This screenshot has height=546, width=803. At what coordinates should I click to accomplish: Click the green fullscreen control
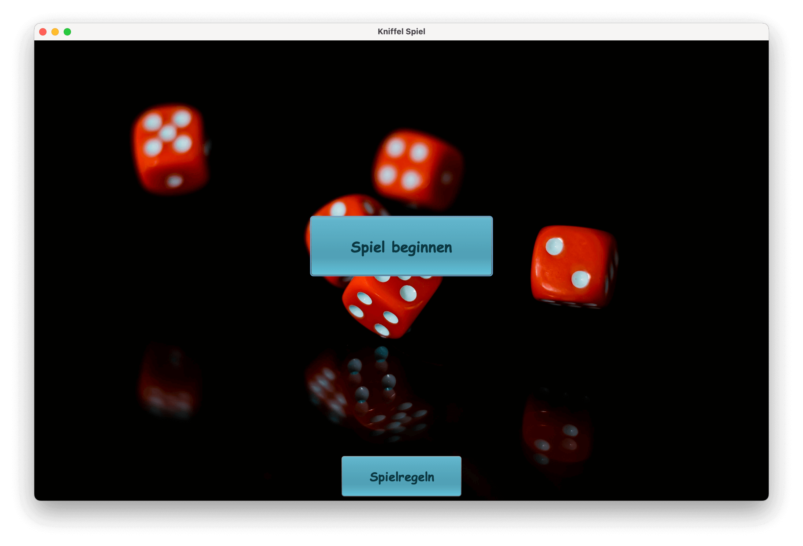(x=68, y=32)
